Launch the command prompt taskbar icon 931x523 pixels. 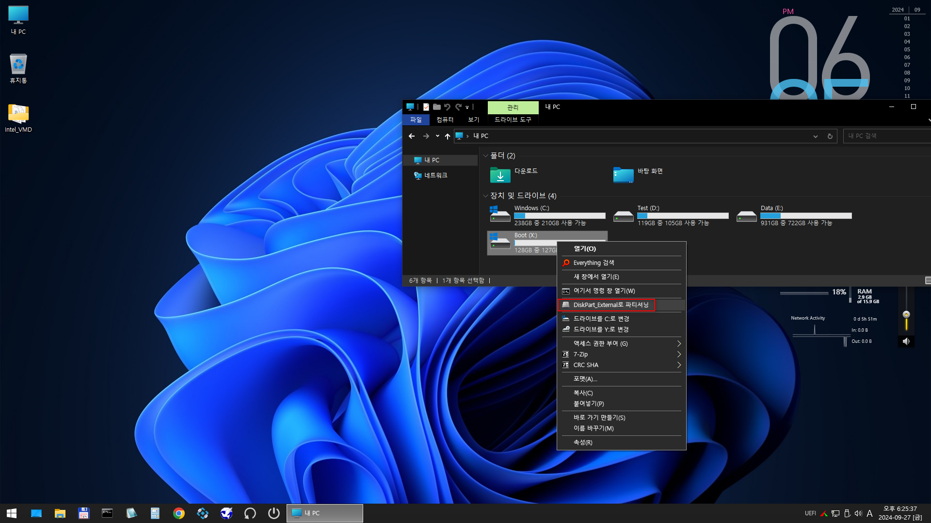pos(107,513)
